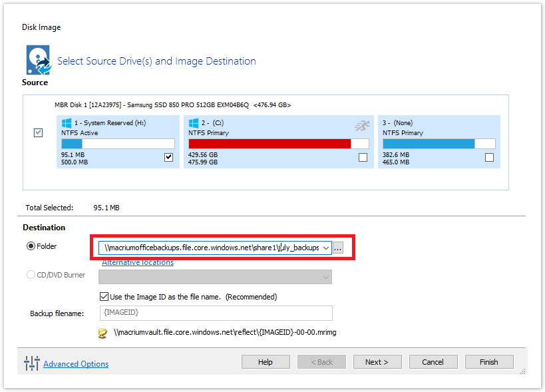Viewport: 545px width, 392px height.
Task: Disable Use the Image ID as file name
Action: point(104,296)
